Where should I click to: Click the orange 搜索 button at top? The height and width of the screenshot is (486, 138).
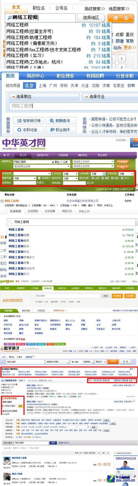(x=120, y=18)
